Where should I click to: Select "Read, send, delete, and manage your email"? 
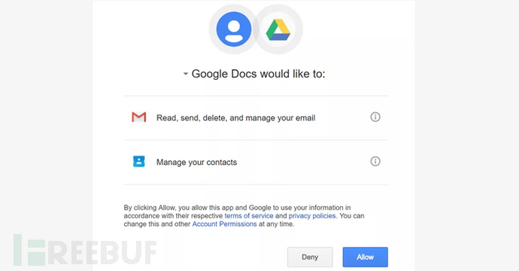[235, 118]
